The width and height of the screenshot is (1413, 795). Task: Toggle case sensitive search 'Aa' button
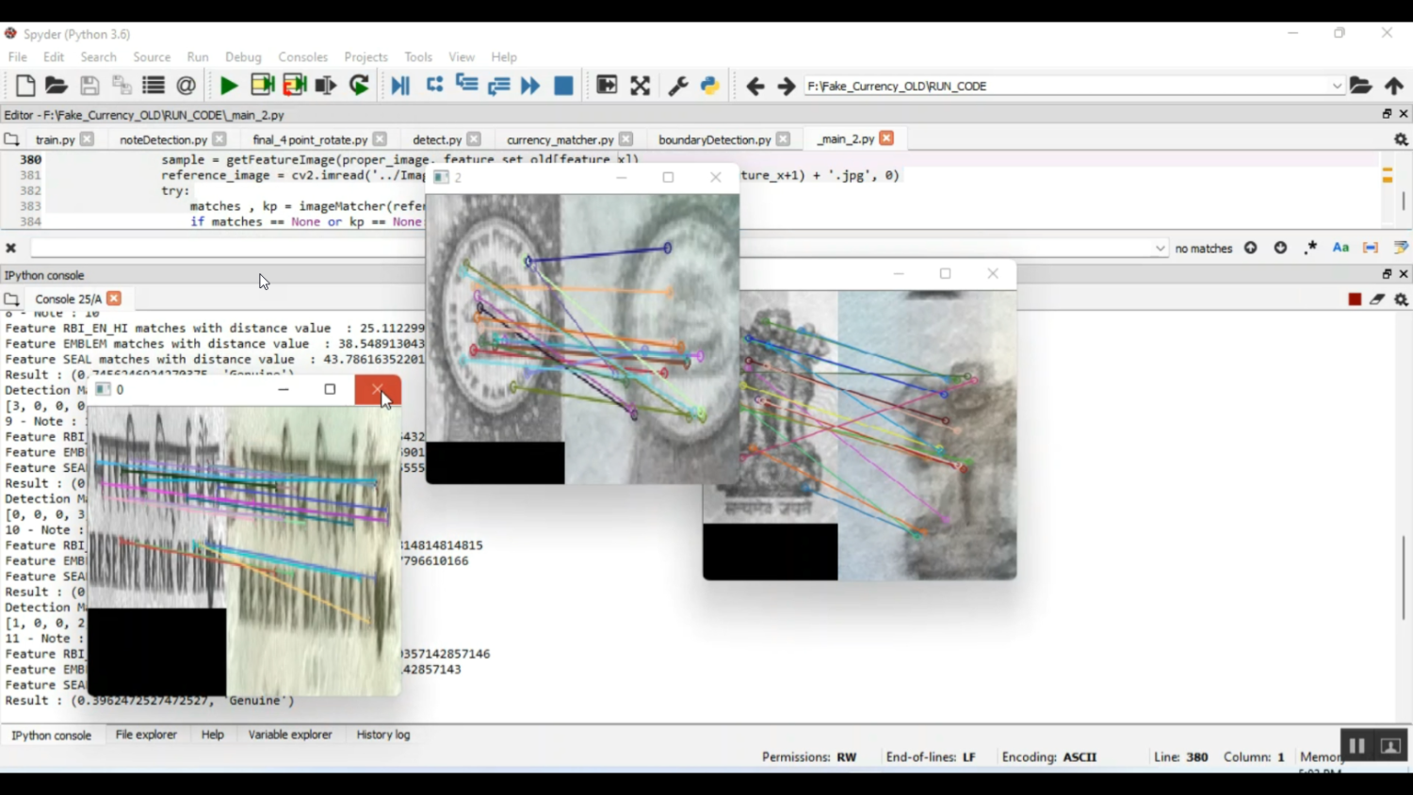pyautogui.click(x=1340, y=248)
